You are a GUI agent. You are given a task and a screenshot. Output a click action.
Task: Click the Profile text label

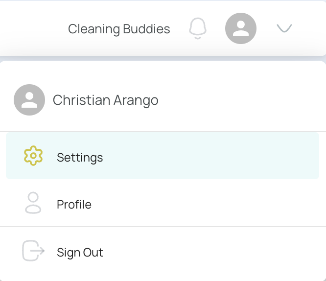coord(74,205)
